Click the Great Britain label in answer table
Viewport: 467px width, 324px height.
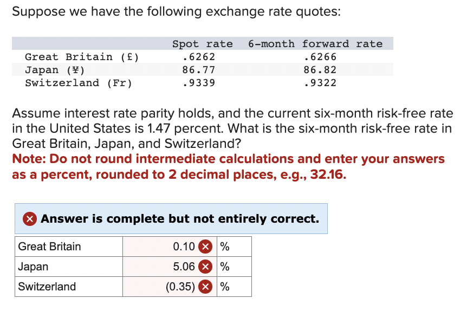click(x=48, y=247)
